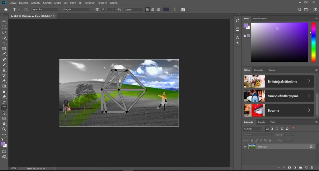Click the fx layer style icon
Screen dimensions: 319x171
click(x=283, y=168)
